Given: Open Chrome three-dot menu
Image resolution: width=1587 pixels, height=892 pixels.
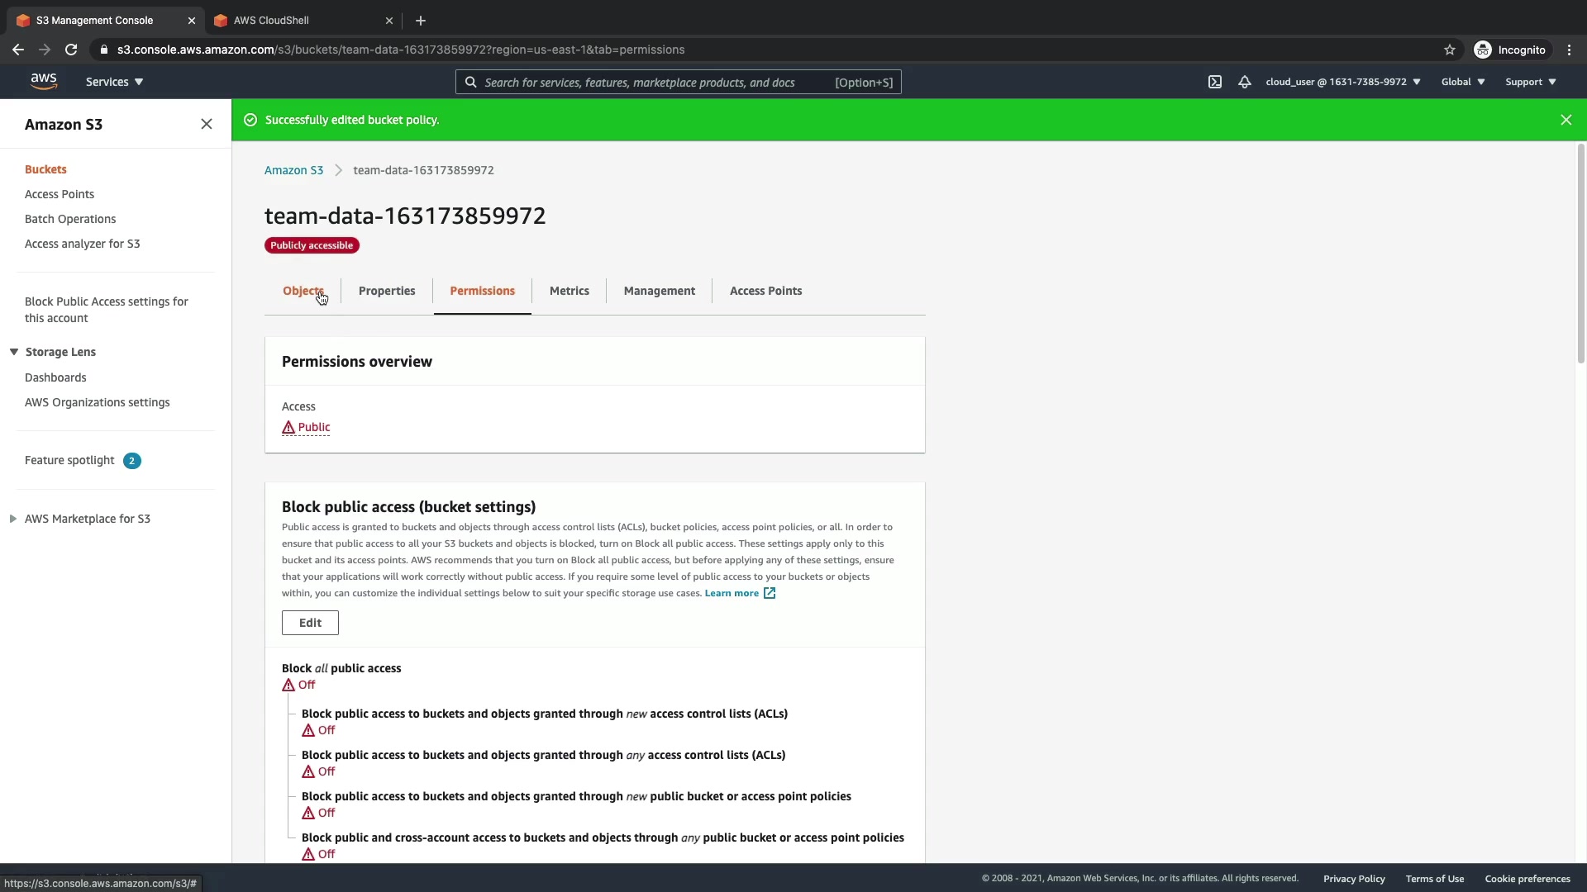Looking at the screenshot, I should tap(1569, 50).
